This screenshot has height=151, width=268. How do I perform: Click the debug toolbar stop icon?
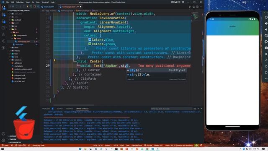(x=35, y=7)
